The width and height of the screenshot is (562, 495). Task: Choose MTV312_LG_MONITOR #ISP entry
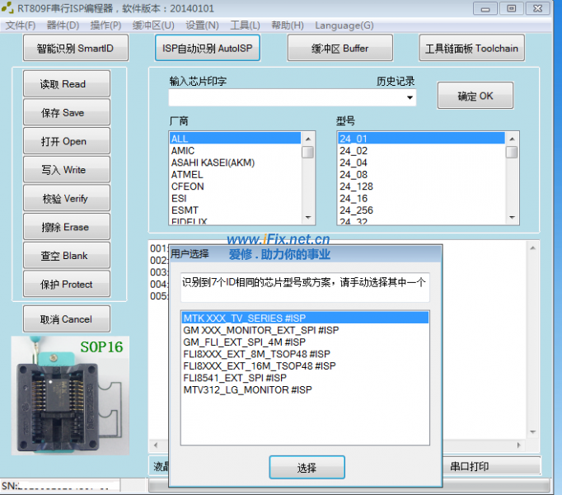pos(305,389)
